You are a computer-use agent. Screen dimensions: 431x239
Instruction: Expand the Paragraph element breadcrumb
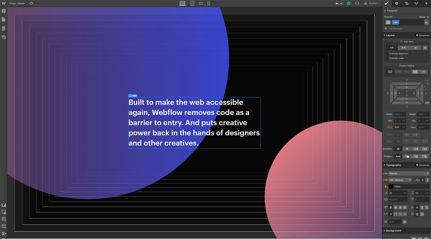point(391,11)
